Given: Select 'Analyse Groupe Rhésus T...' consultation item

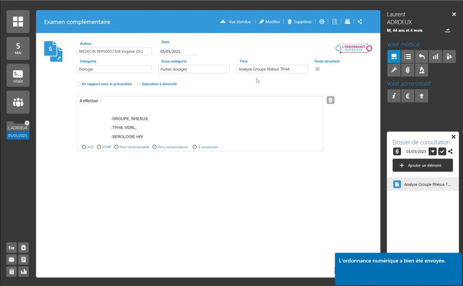Looking at the screenshot, I should point(422,184).
